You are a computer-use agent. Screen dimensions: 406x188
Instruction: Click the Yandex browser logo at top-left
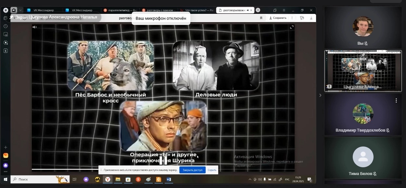point(6,10)
